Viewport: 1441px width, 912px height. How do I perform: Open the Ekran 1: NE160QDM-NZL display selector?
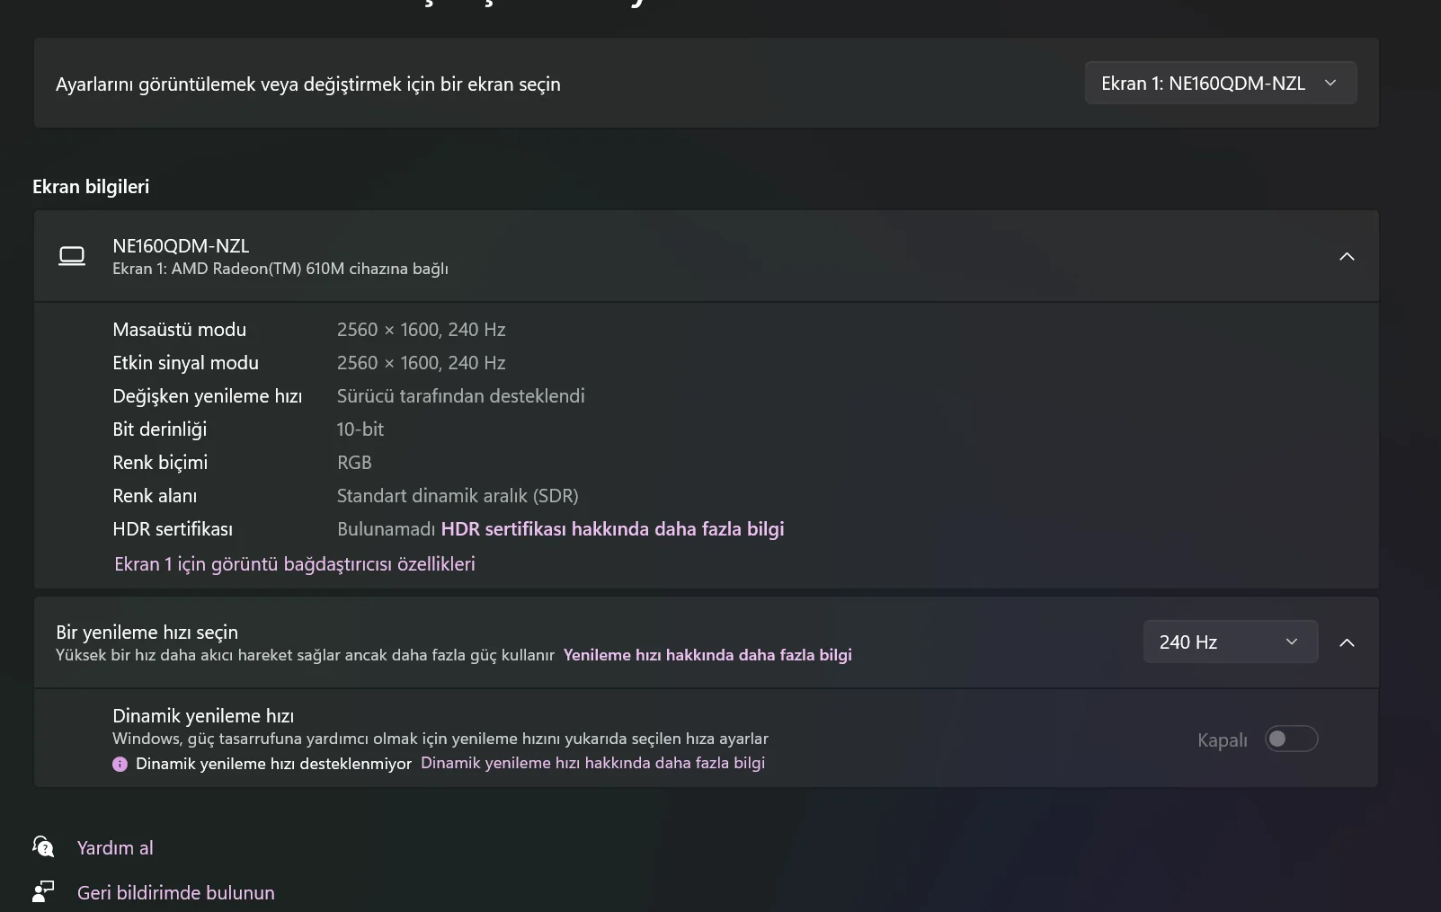pos(1220,84)
